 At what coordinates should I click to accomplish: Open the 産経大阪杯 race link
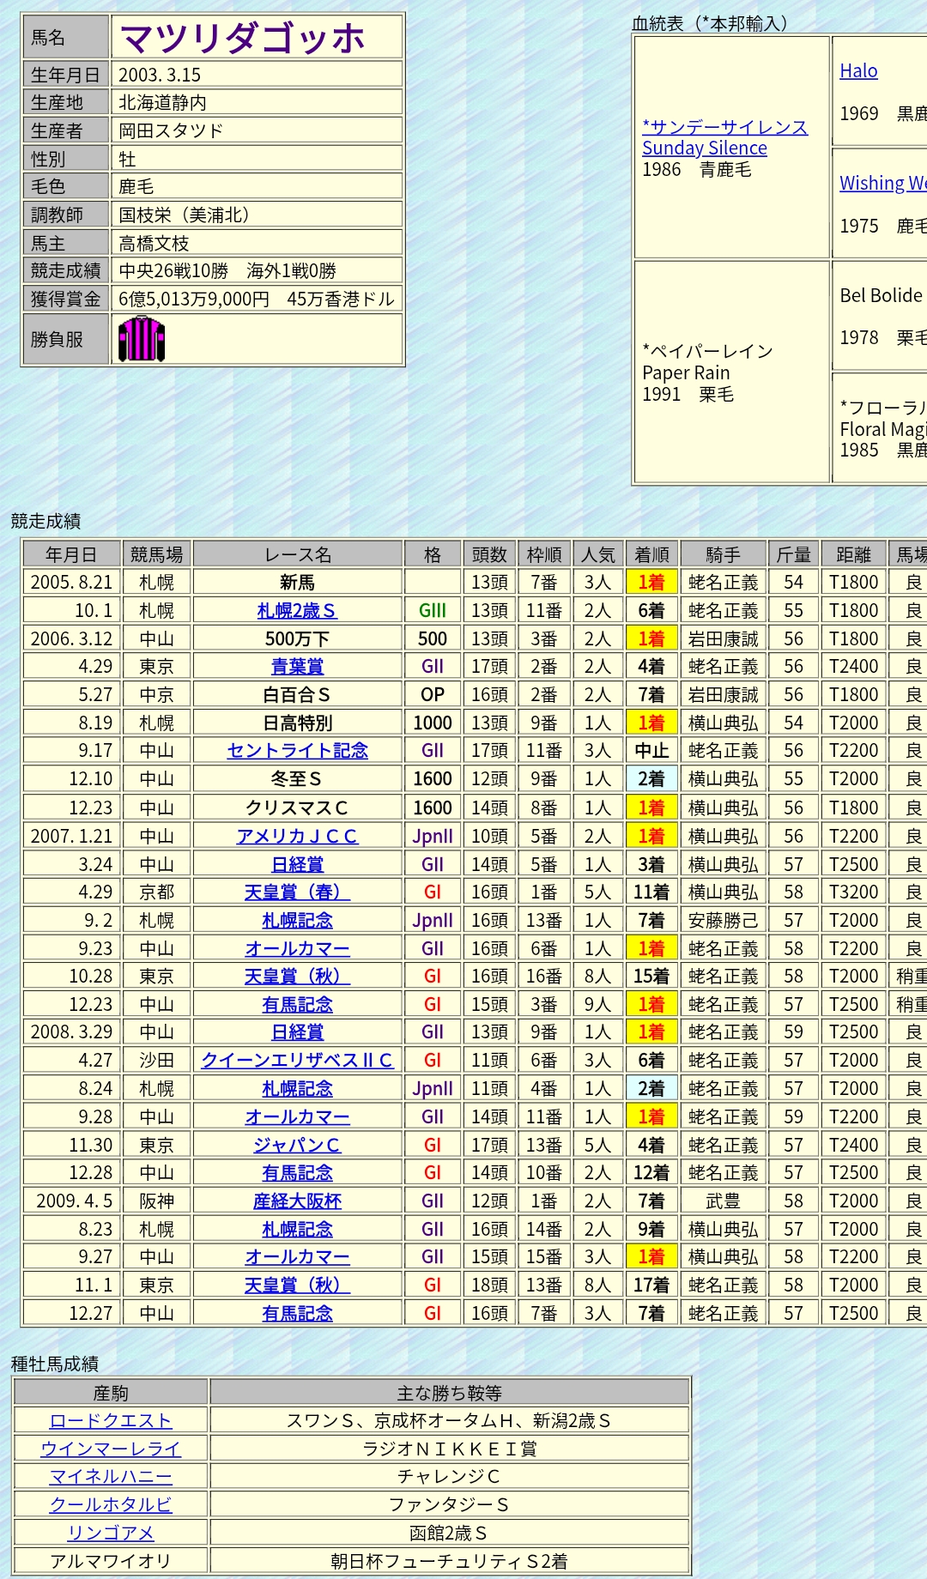tap(297, 1201)
